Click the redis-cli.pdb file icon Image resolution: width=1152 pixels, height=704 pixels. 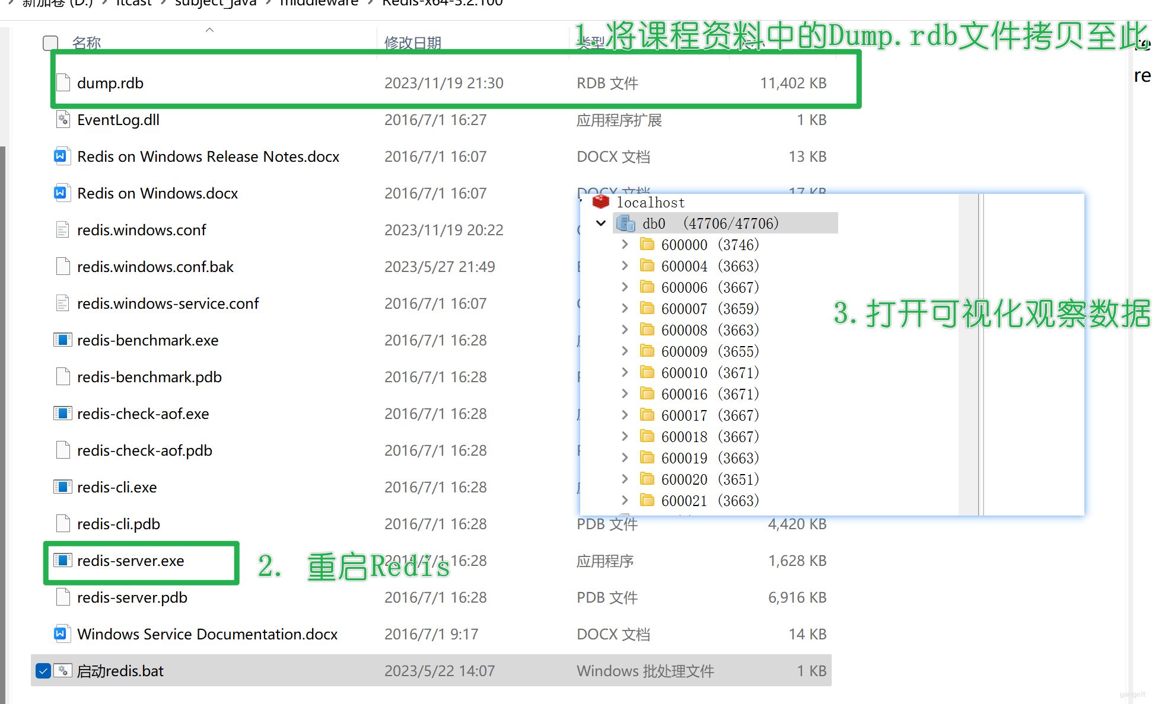click(63, 524)
